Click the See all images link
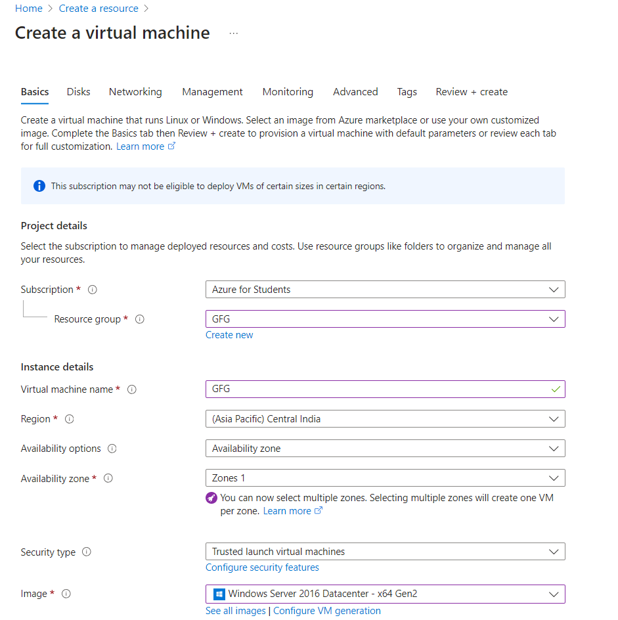This screenshot has height=620, width=618. tap(236, 611)
